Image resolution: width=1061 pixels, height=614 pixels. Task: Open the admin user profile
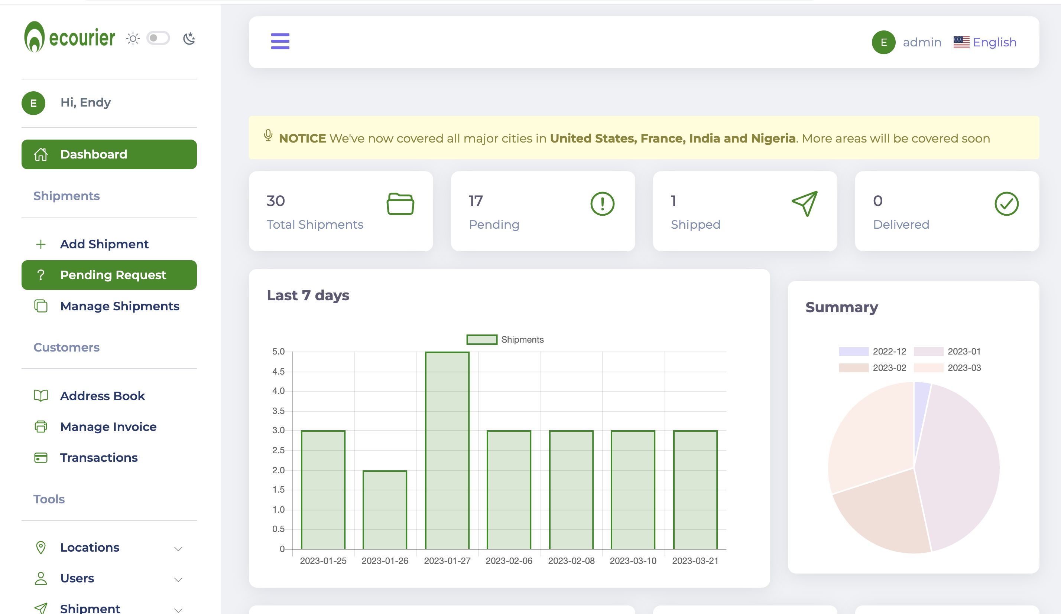pyautogui.click(x=922, y=42)
